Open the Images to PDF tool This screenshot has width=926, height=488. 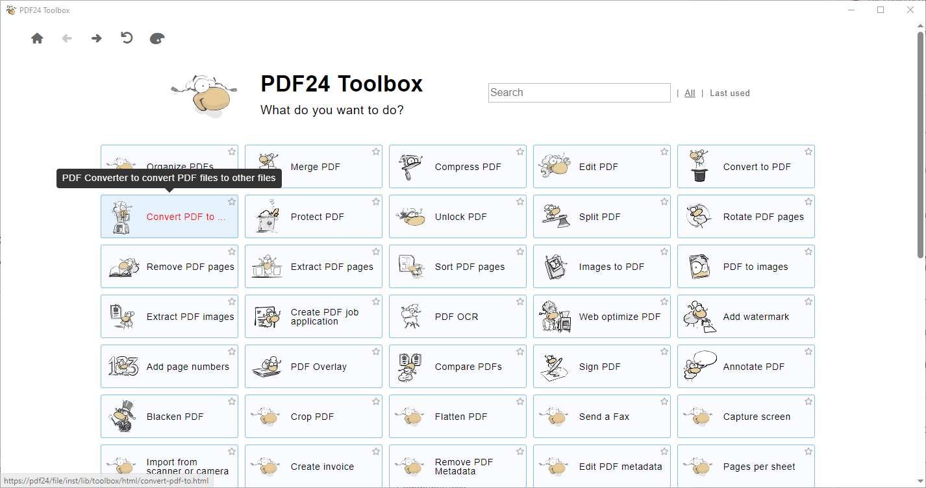(602, 267)
